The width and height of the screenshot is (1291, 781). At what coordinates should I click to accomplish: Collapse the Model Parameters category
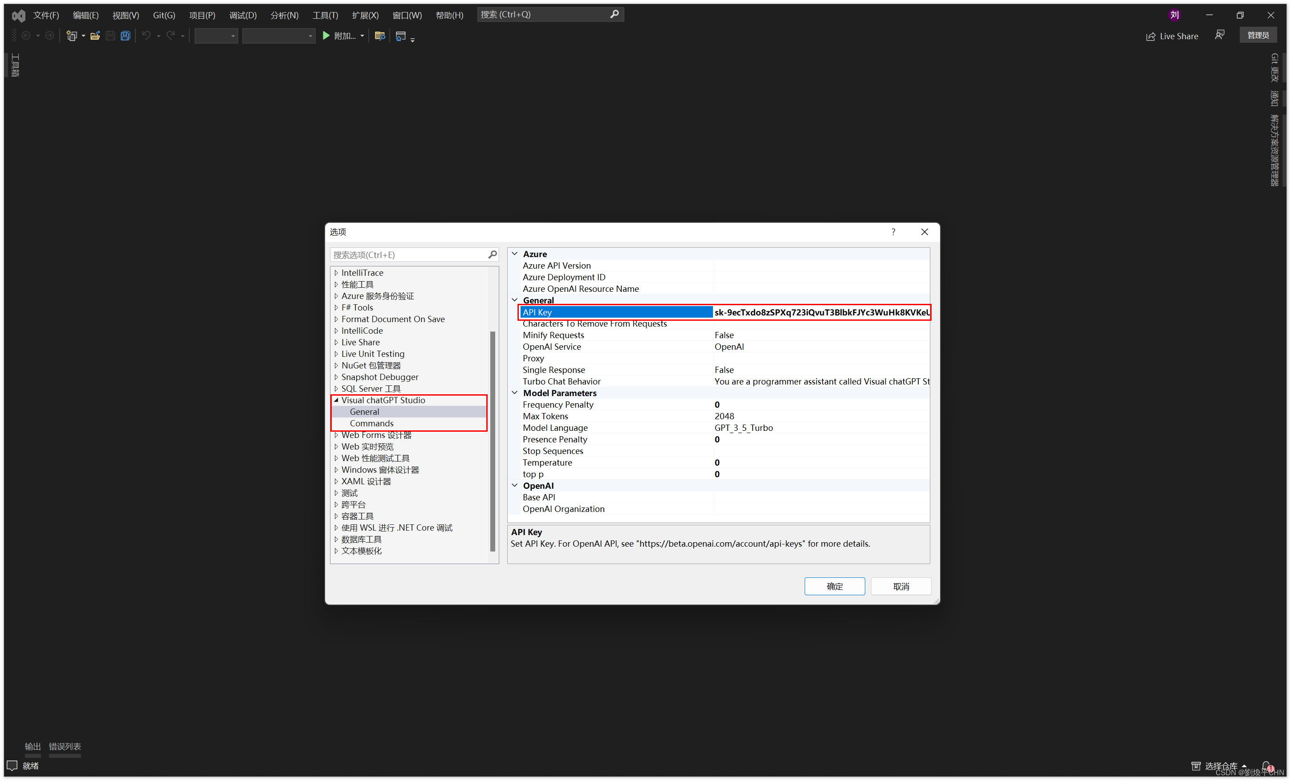tap(514, 393)
